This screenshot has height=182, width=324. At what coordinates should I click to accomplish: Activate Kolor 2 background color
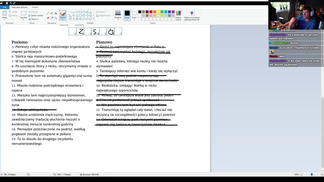[134, 15]
